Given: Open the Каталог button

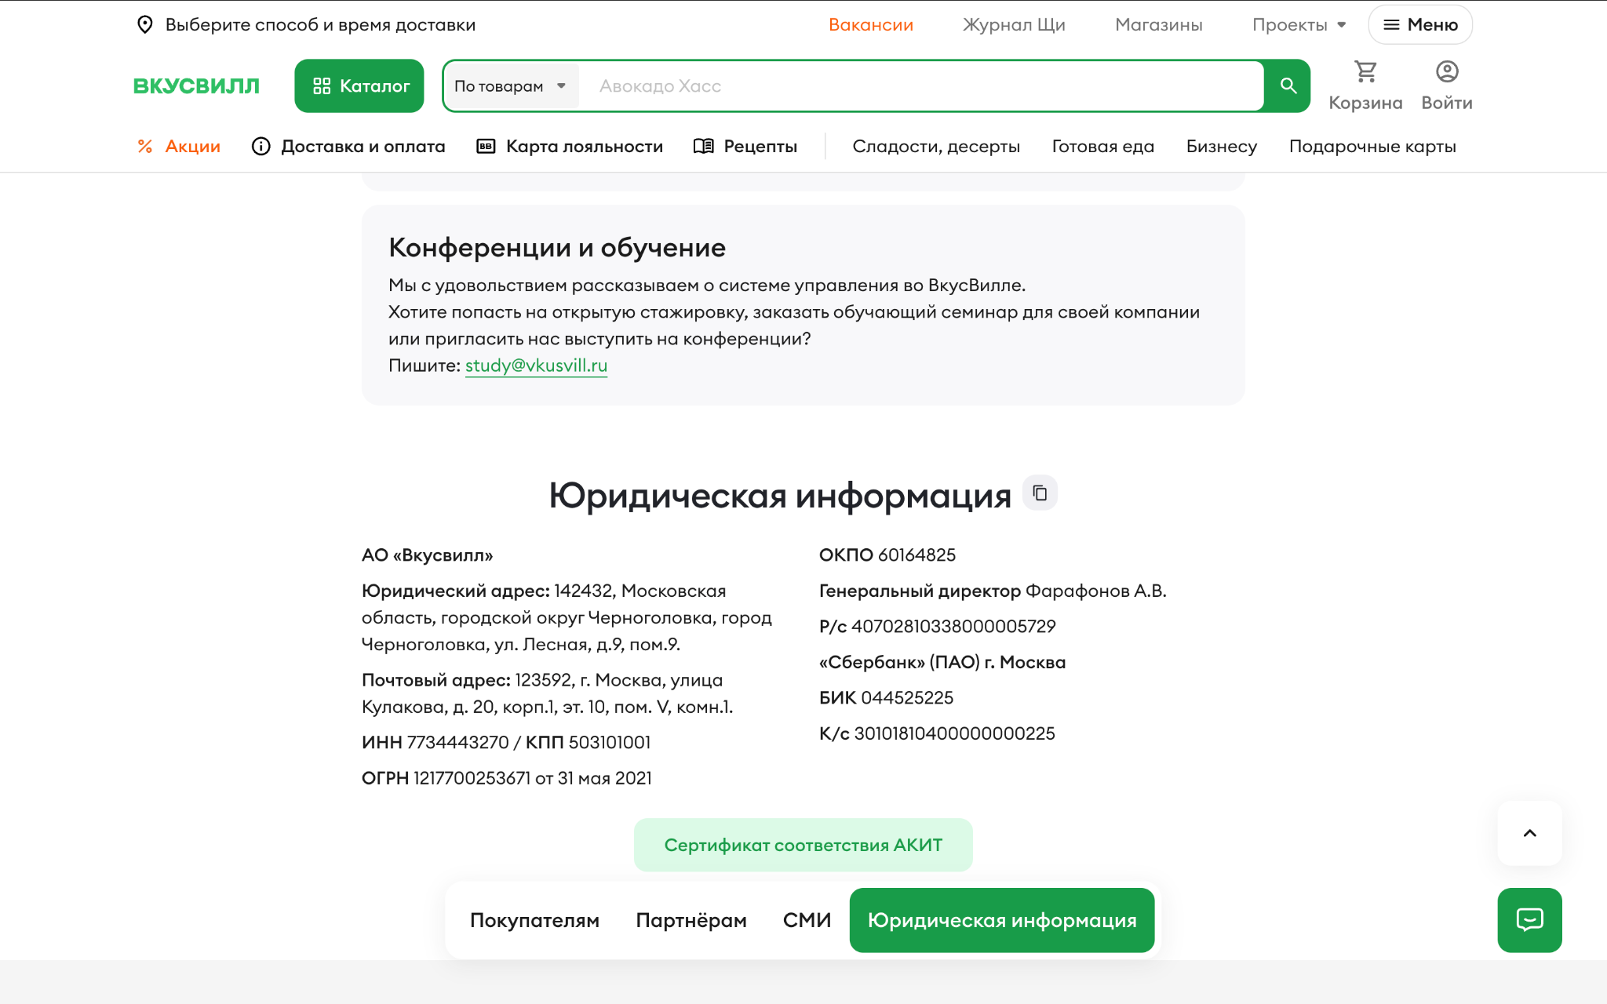Looking at the screenshot, I should pyautogui.click(x=359, y=85).
